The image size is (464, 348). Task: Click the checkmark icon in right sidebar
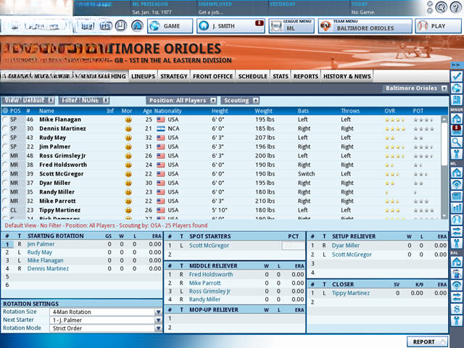point(457,76)
